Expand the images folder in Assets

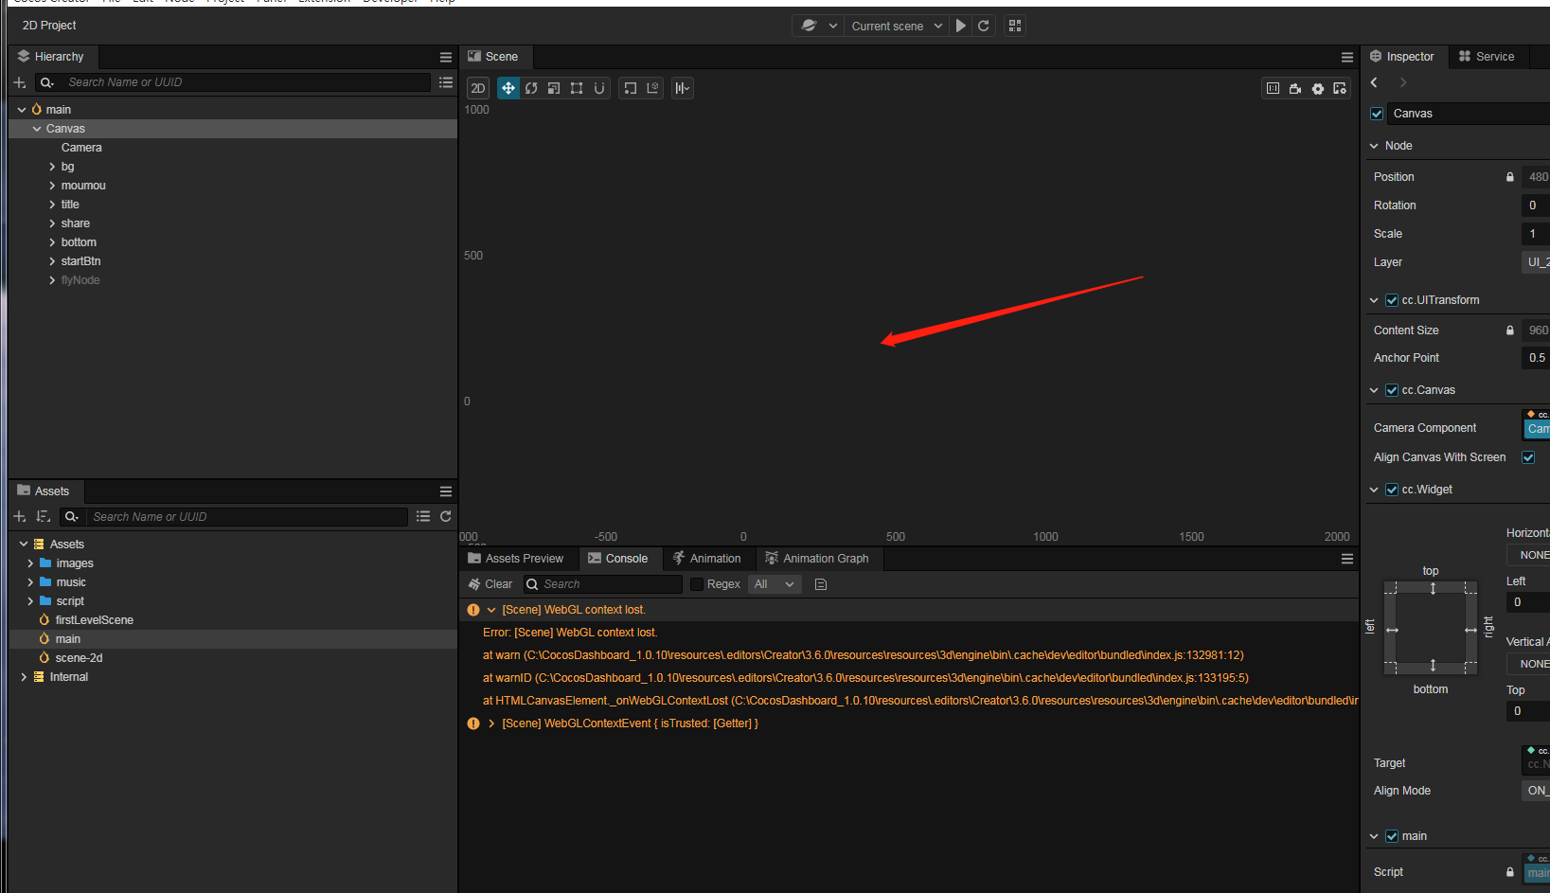pyautogui.click(x=30, y=563)
